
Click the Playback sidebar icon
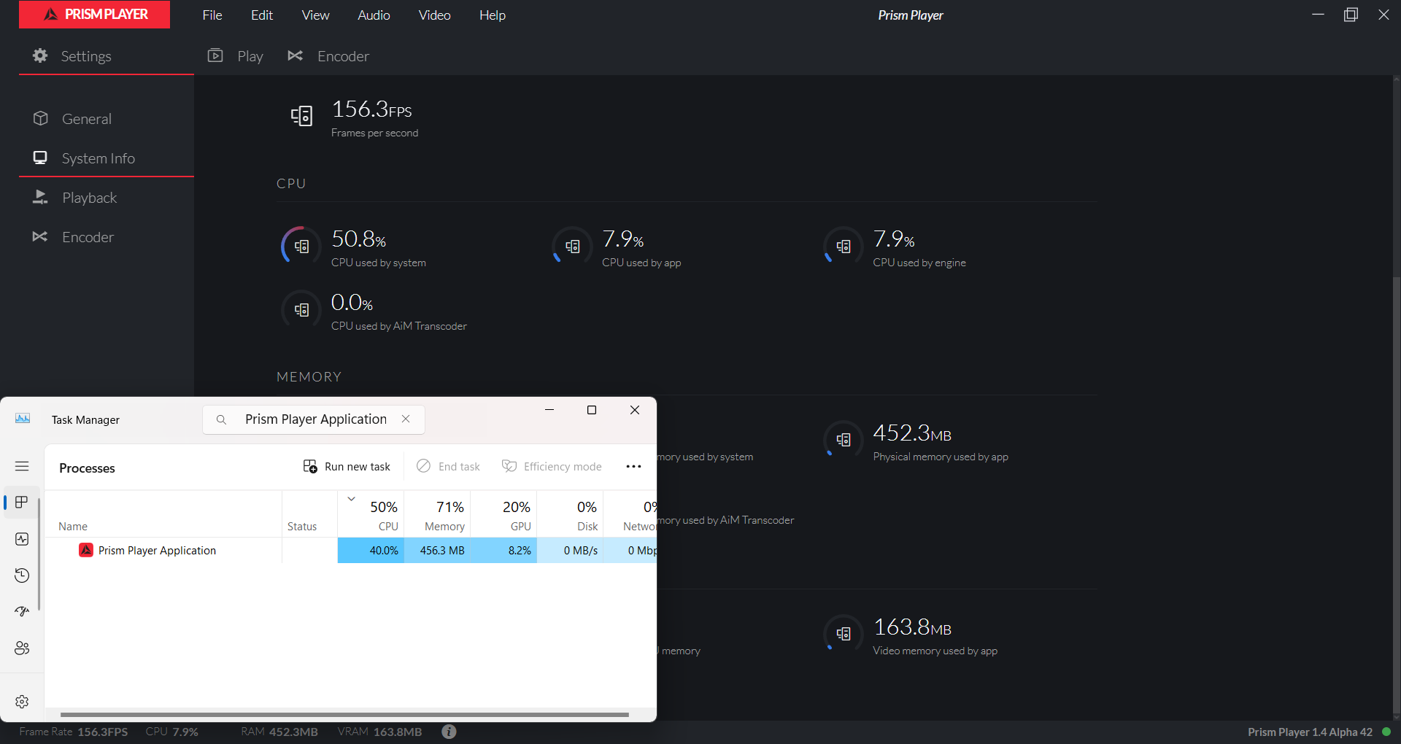click(40, 197)
